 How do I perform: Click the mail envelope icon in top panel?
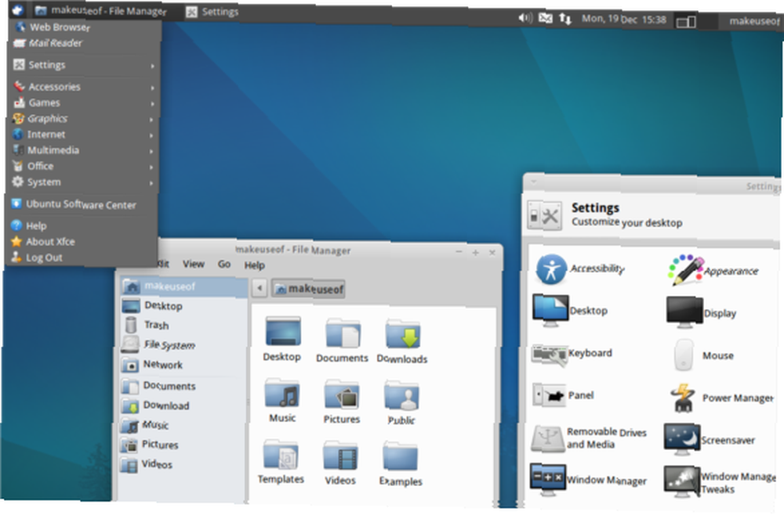pyautogui.click(x=546, y=19)
